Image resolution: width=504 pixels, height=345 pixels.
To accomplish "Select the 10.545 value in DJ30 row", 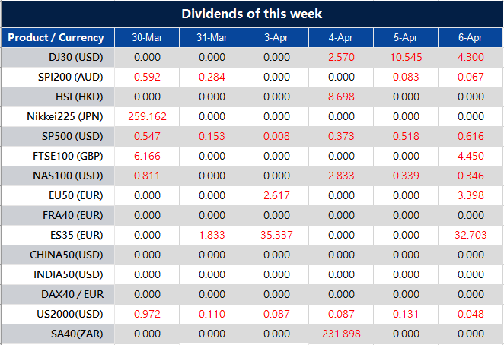I will point(406,57).
